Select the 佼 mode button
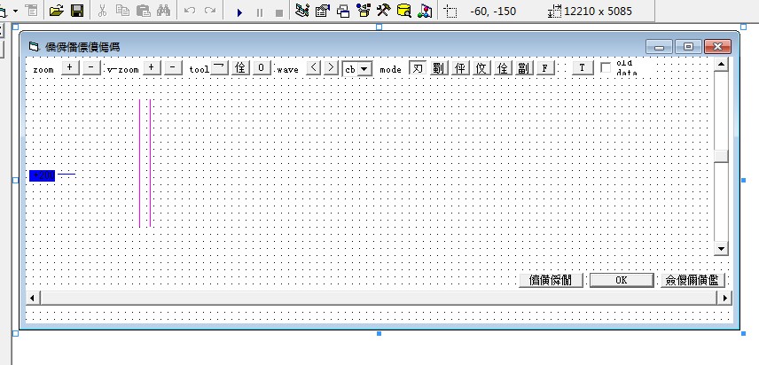Viewport: 759px width, 365px height. coord(481,68)
